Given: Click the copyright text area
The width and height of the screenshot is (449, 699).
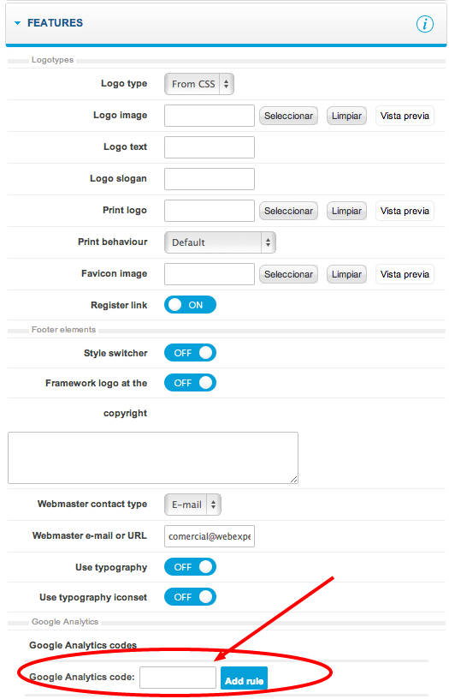Looking at the screenshot, I should pos(152,457).
